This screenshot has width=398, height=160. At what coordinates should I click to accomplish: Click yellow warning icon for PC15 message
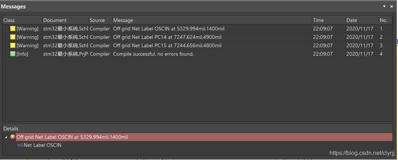point(13,45)
